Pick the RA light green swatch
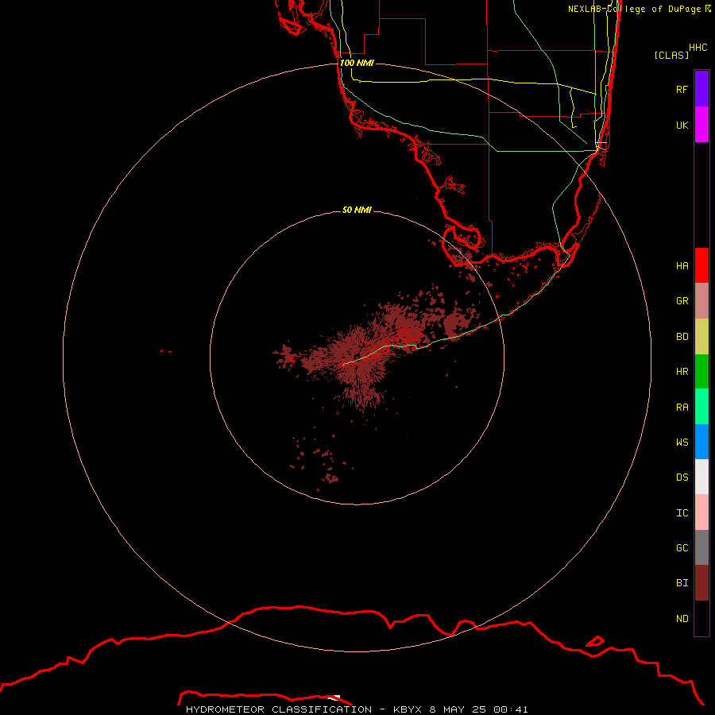The image size is (715, 715). pyautogui.click(x=701, y=407)
